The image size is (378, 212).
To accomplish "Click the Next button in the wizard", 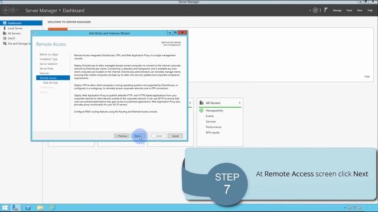I will (138, 136).
